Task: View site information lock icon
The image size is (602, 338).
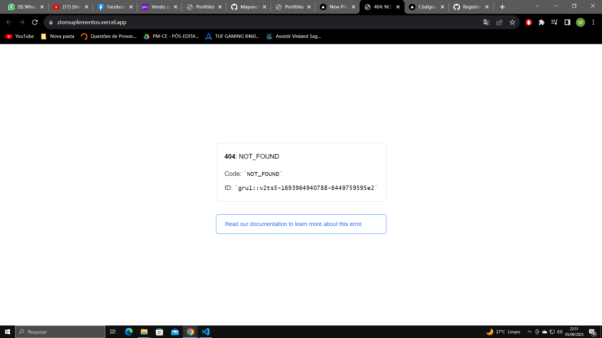Action: pyautogui.click(x=51, y=22)
